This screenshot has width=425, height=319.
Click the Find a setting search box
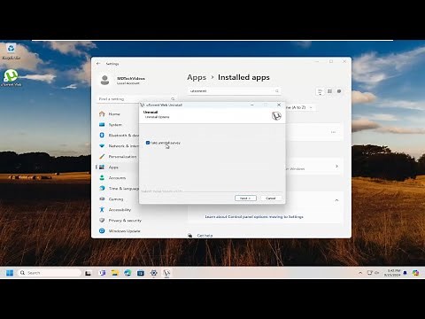[136, 99]
